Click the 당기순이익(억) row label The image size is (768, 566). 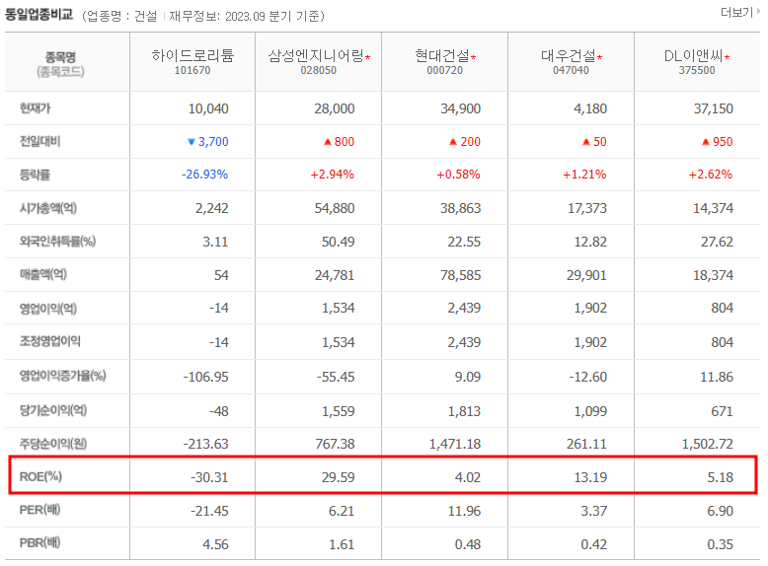53,410
